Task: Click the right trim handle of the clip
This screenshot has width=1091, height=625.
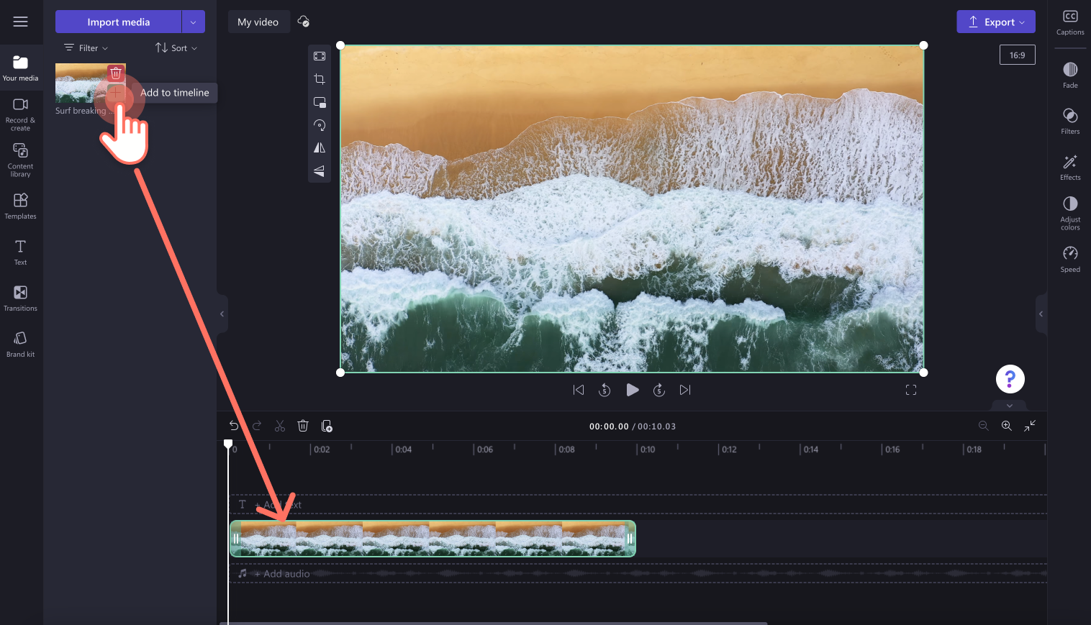Action: pos(630,539)
